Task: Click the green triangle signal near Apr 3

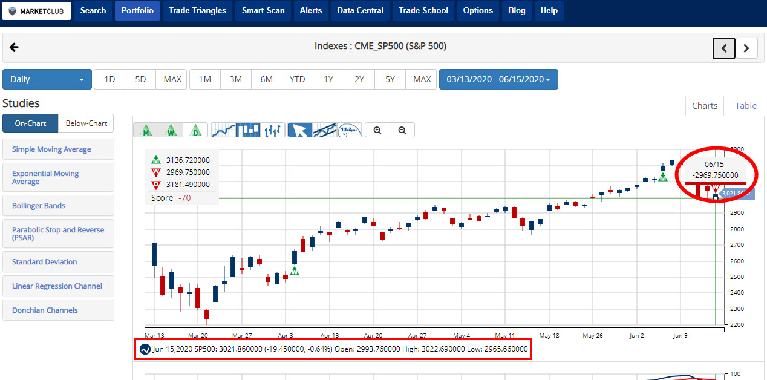Action: coord(295,270)
